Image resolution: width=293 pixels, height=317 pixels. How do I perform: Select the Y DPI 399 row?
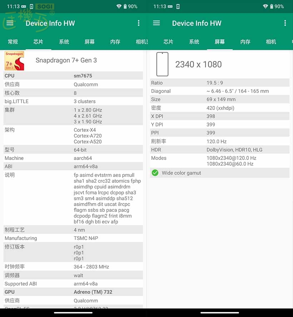tap(220, 125)
